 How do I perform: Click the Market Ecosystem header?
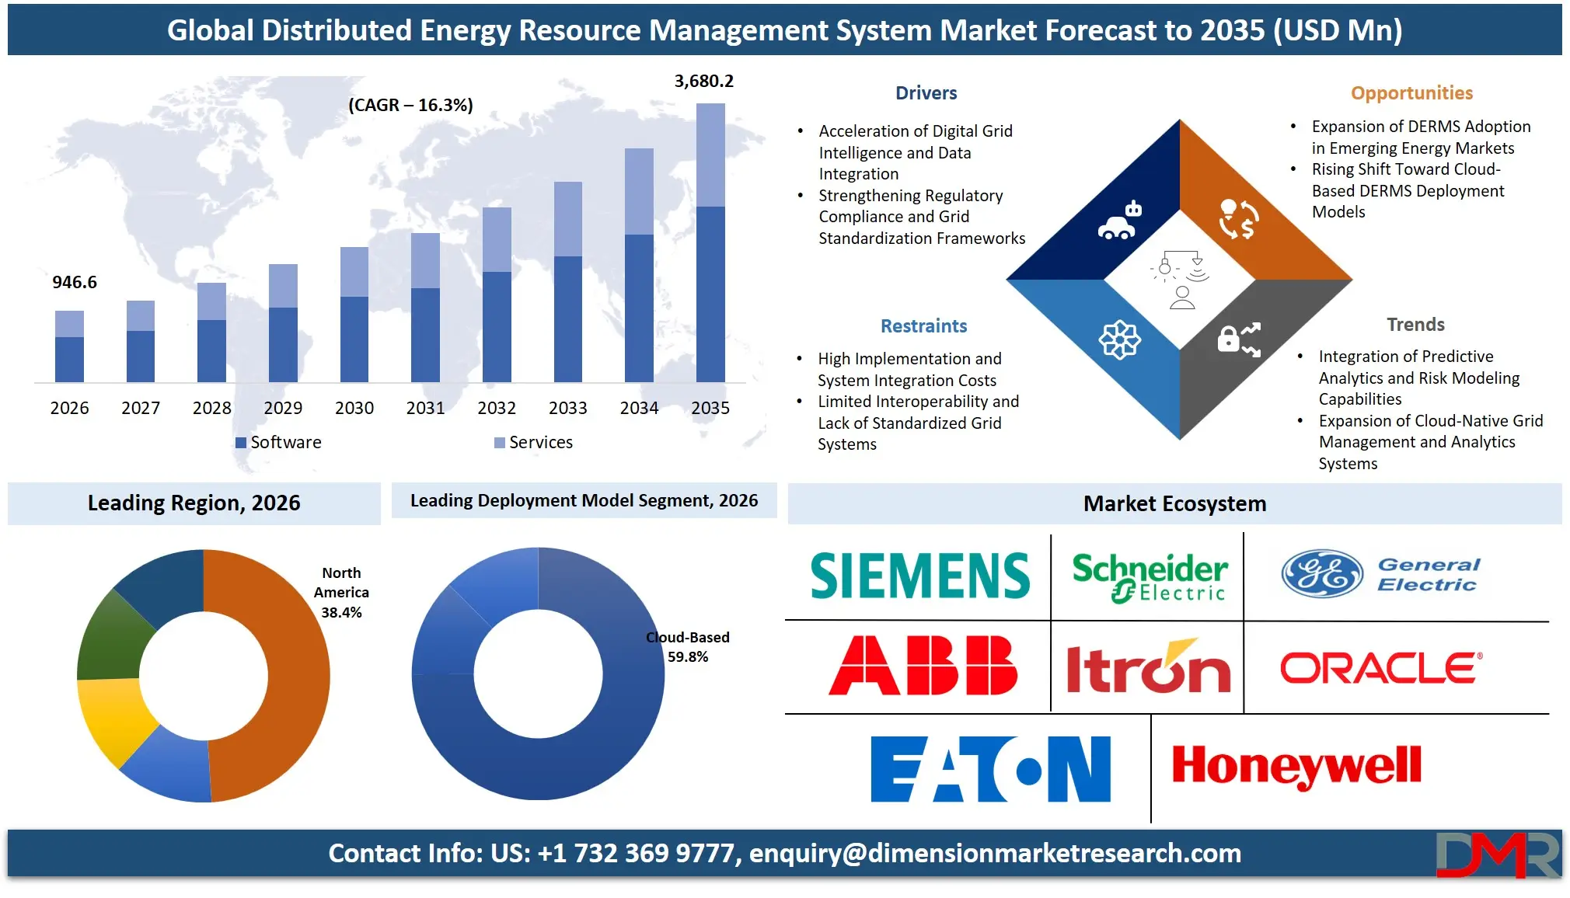1174,504
